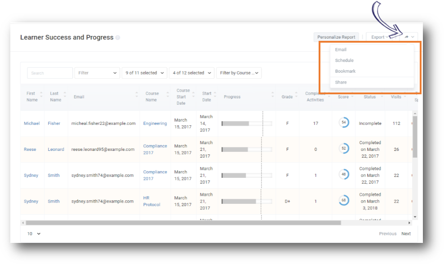Click horizontal scrollbar left arrow
The height and width of the screenshot is (264, 444).
(23, 223)
